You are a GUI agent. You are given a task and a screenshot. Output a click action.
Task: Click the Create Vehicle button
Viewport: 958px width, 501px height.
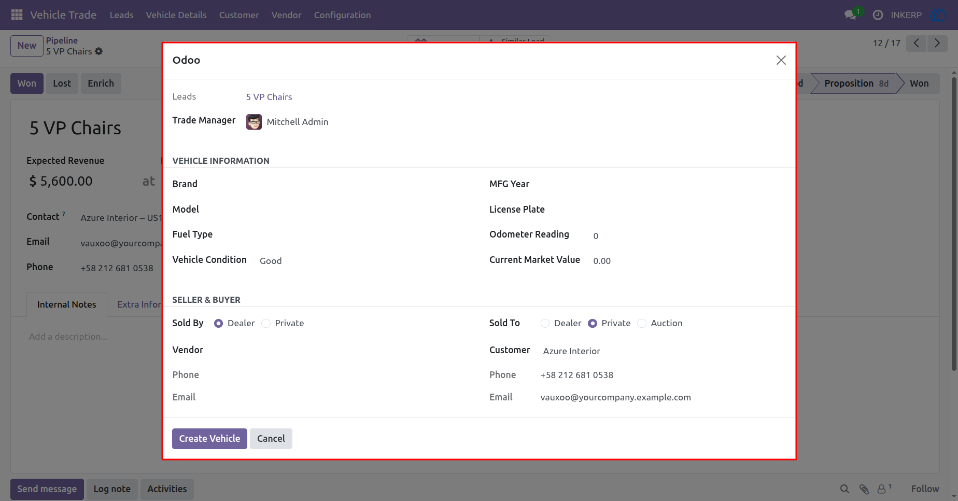[209, 439]
